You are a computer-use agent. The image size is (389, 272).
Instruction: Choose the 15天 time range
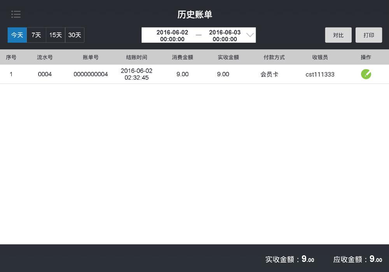55,35
